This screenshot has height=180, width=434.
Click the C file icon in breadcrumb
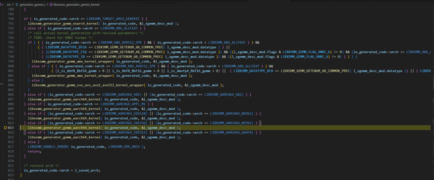tap(16, 5)
